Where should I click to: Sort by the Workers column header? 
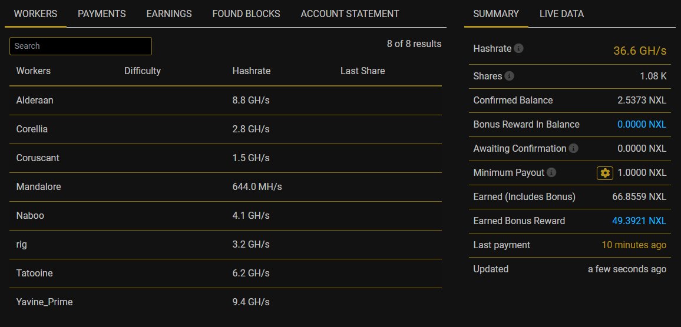[x=34, y=71]
